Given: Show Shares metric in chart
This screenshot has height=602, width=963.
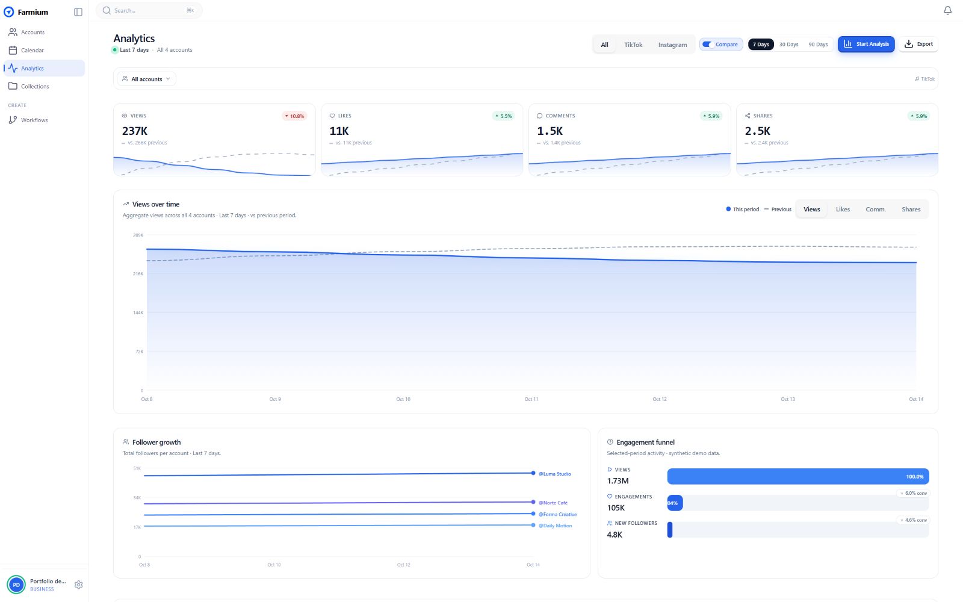Looking at the screenshot, I should pos(911,209).
